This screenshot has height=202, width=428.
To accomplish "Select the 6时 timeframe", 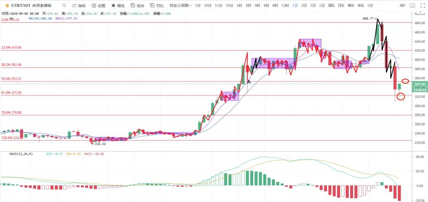I will 275,6.
